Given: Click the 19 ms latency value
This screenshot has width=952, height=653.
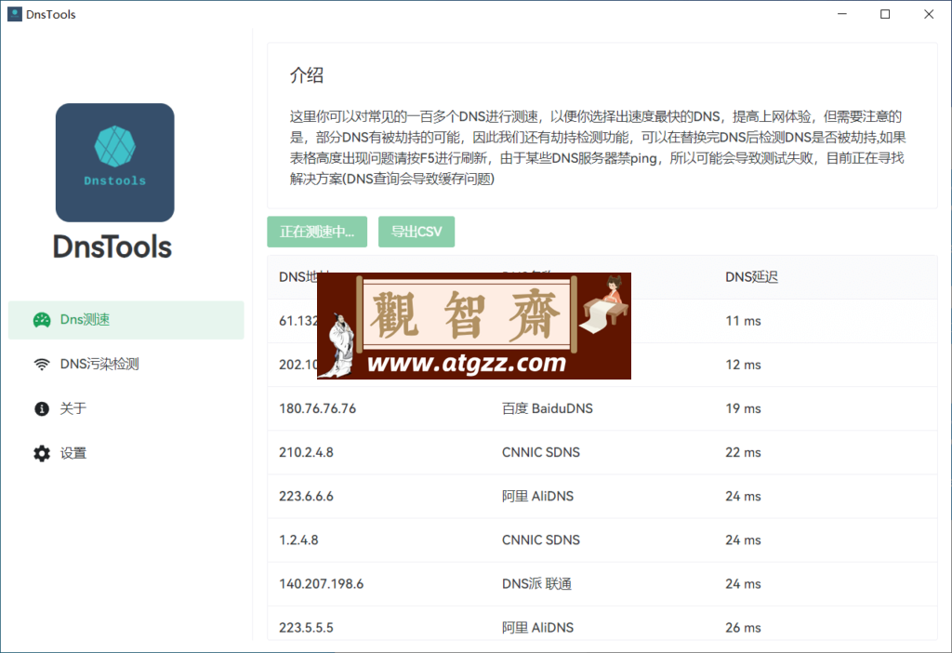Looking at the screenshot, I should point(743,408).
